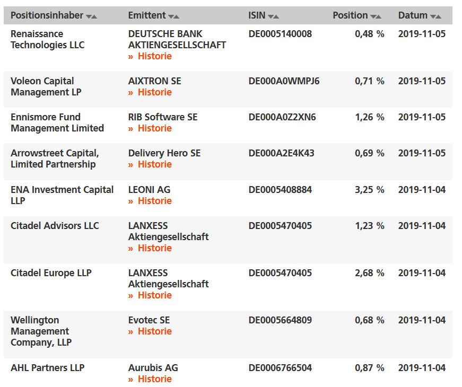Sort ISIN column descending with down arrow
The height and width of the screenshot is (387, 462).
point(271,16)
